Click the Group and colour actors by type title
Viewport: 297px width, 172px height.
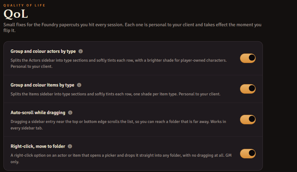click(x=43, y=51)
